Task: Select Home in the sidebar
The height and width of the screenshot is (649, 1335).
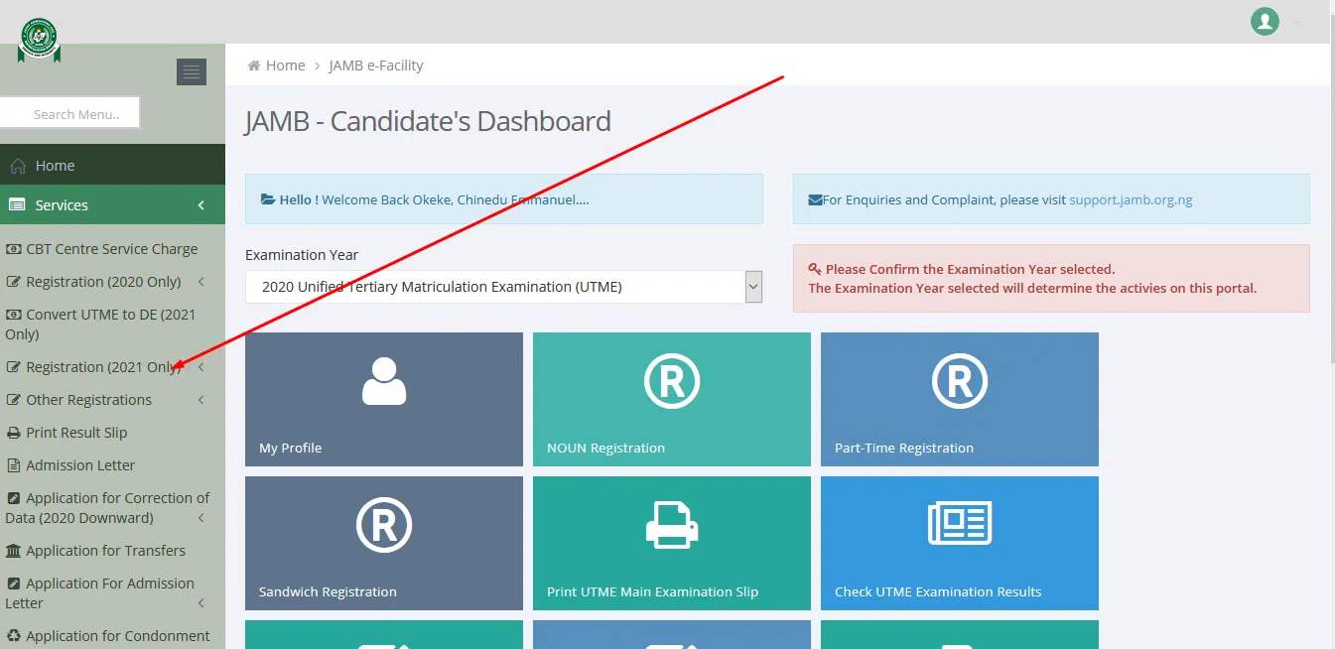Action: click(112, 166)
